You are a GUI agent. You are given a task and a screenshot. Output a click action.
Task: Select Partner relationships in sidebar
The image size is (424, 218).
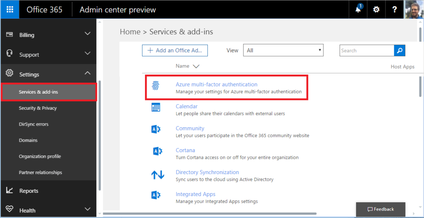(40, 172)
